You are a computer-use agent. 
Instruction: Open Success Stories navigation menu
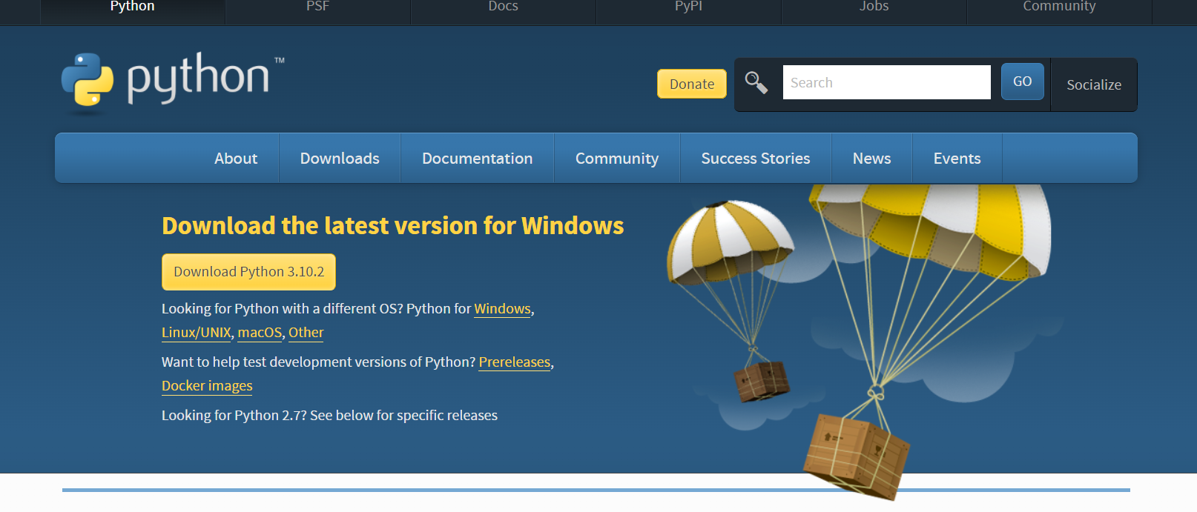click(x=756, y=158)
